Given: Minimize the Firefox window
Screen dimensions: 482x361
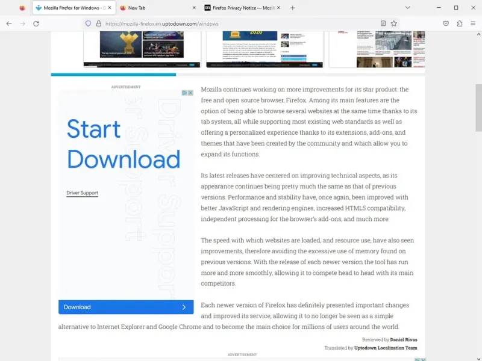Looking at the screenshot, I should coord(439,8).
